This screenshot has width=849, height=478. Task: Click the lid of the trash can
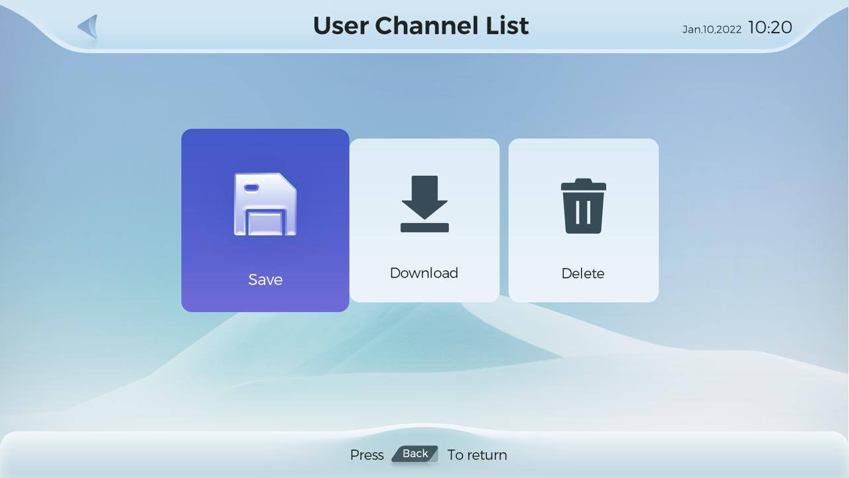583,185
